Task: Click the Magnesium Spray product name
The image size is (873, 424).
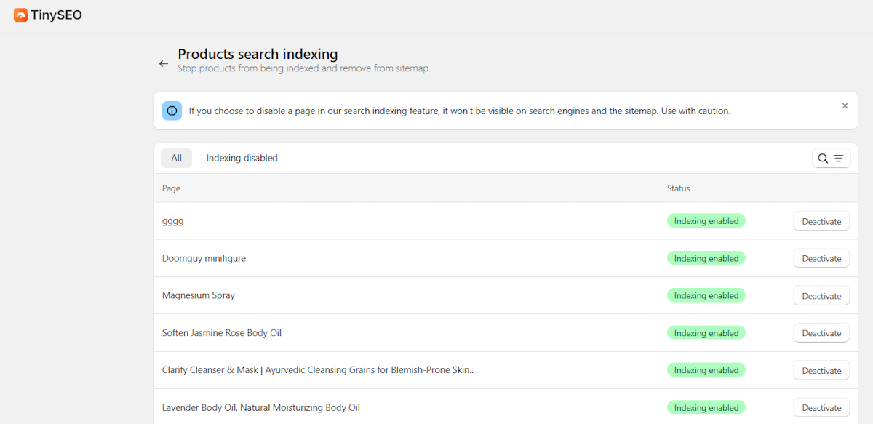Action: (x=199, y=295)
